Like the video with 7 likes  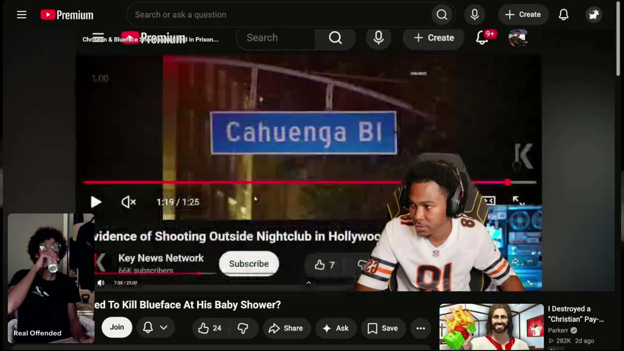pyautogui.click(x=325, y=264)
